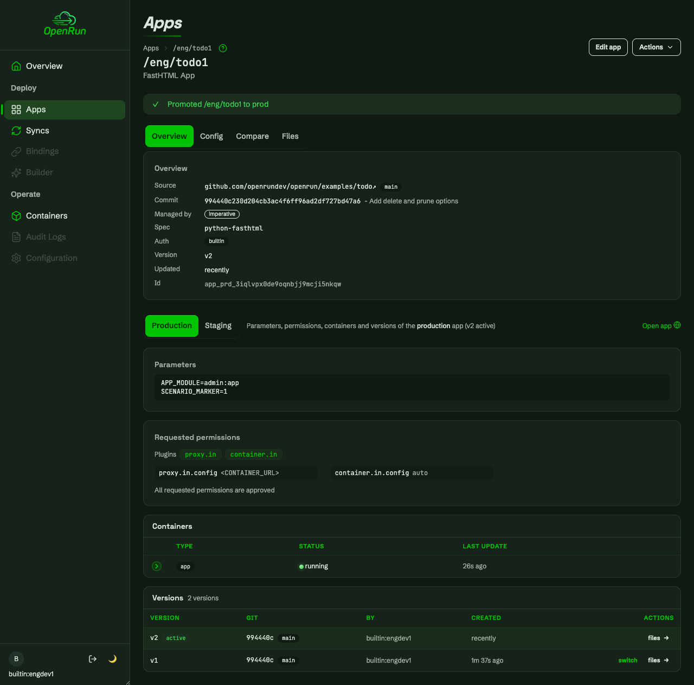Open files for version v2
Image resolution: width=694 pixels, height=685 pixels.
[x=658, y=638]
